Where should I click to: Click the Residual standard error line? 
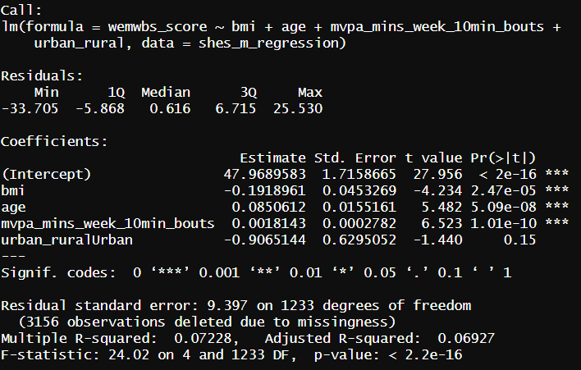tap(236, 305)
